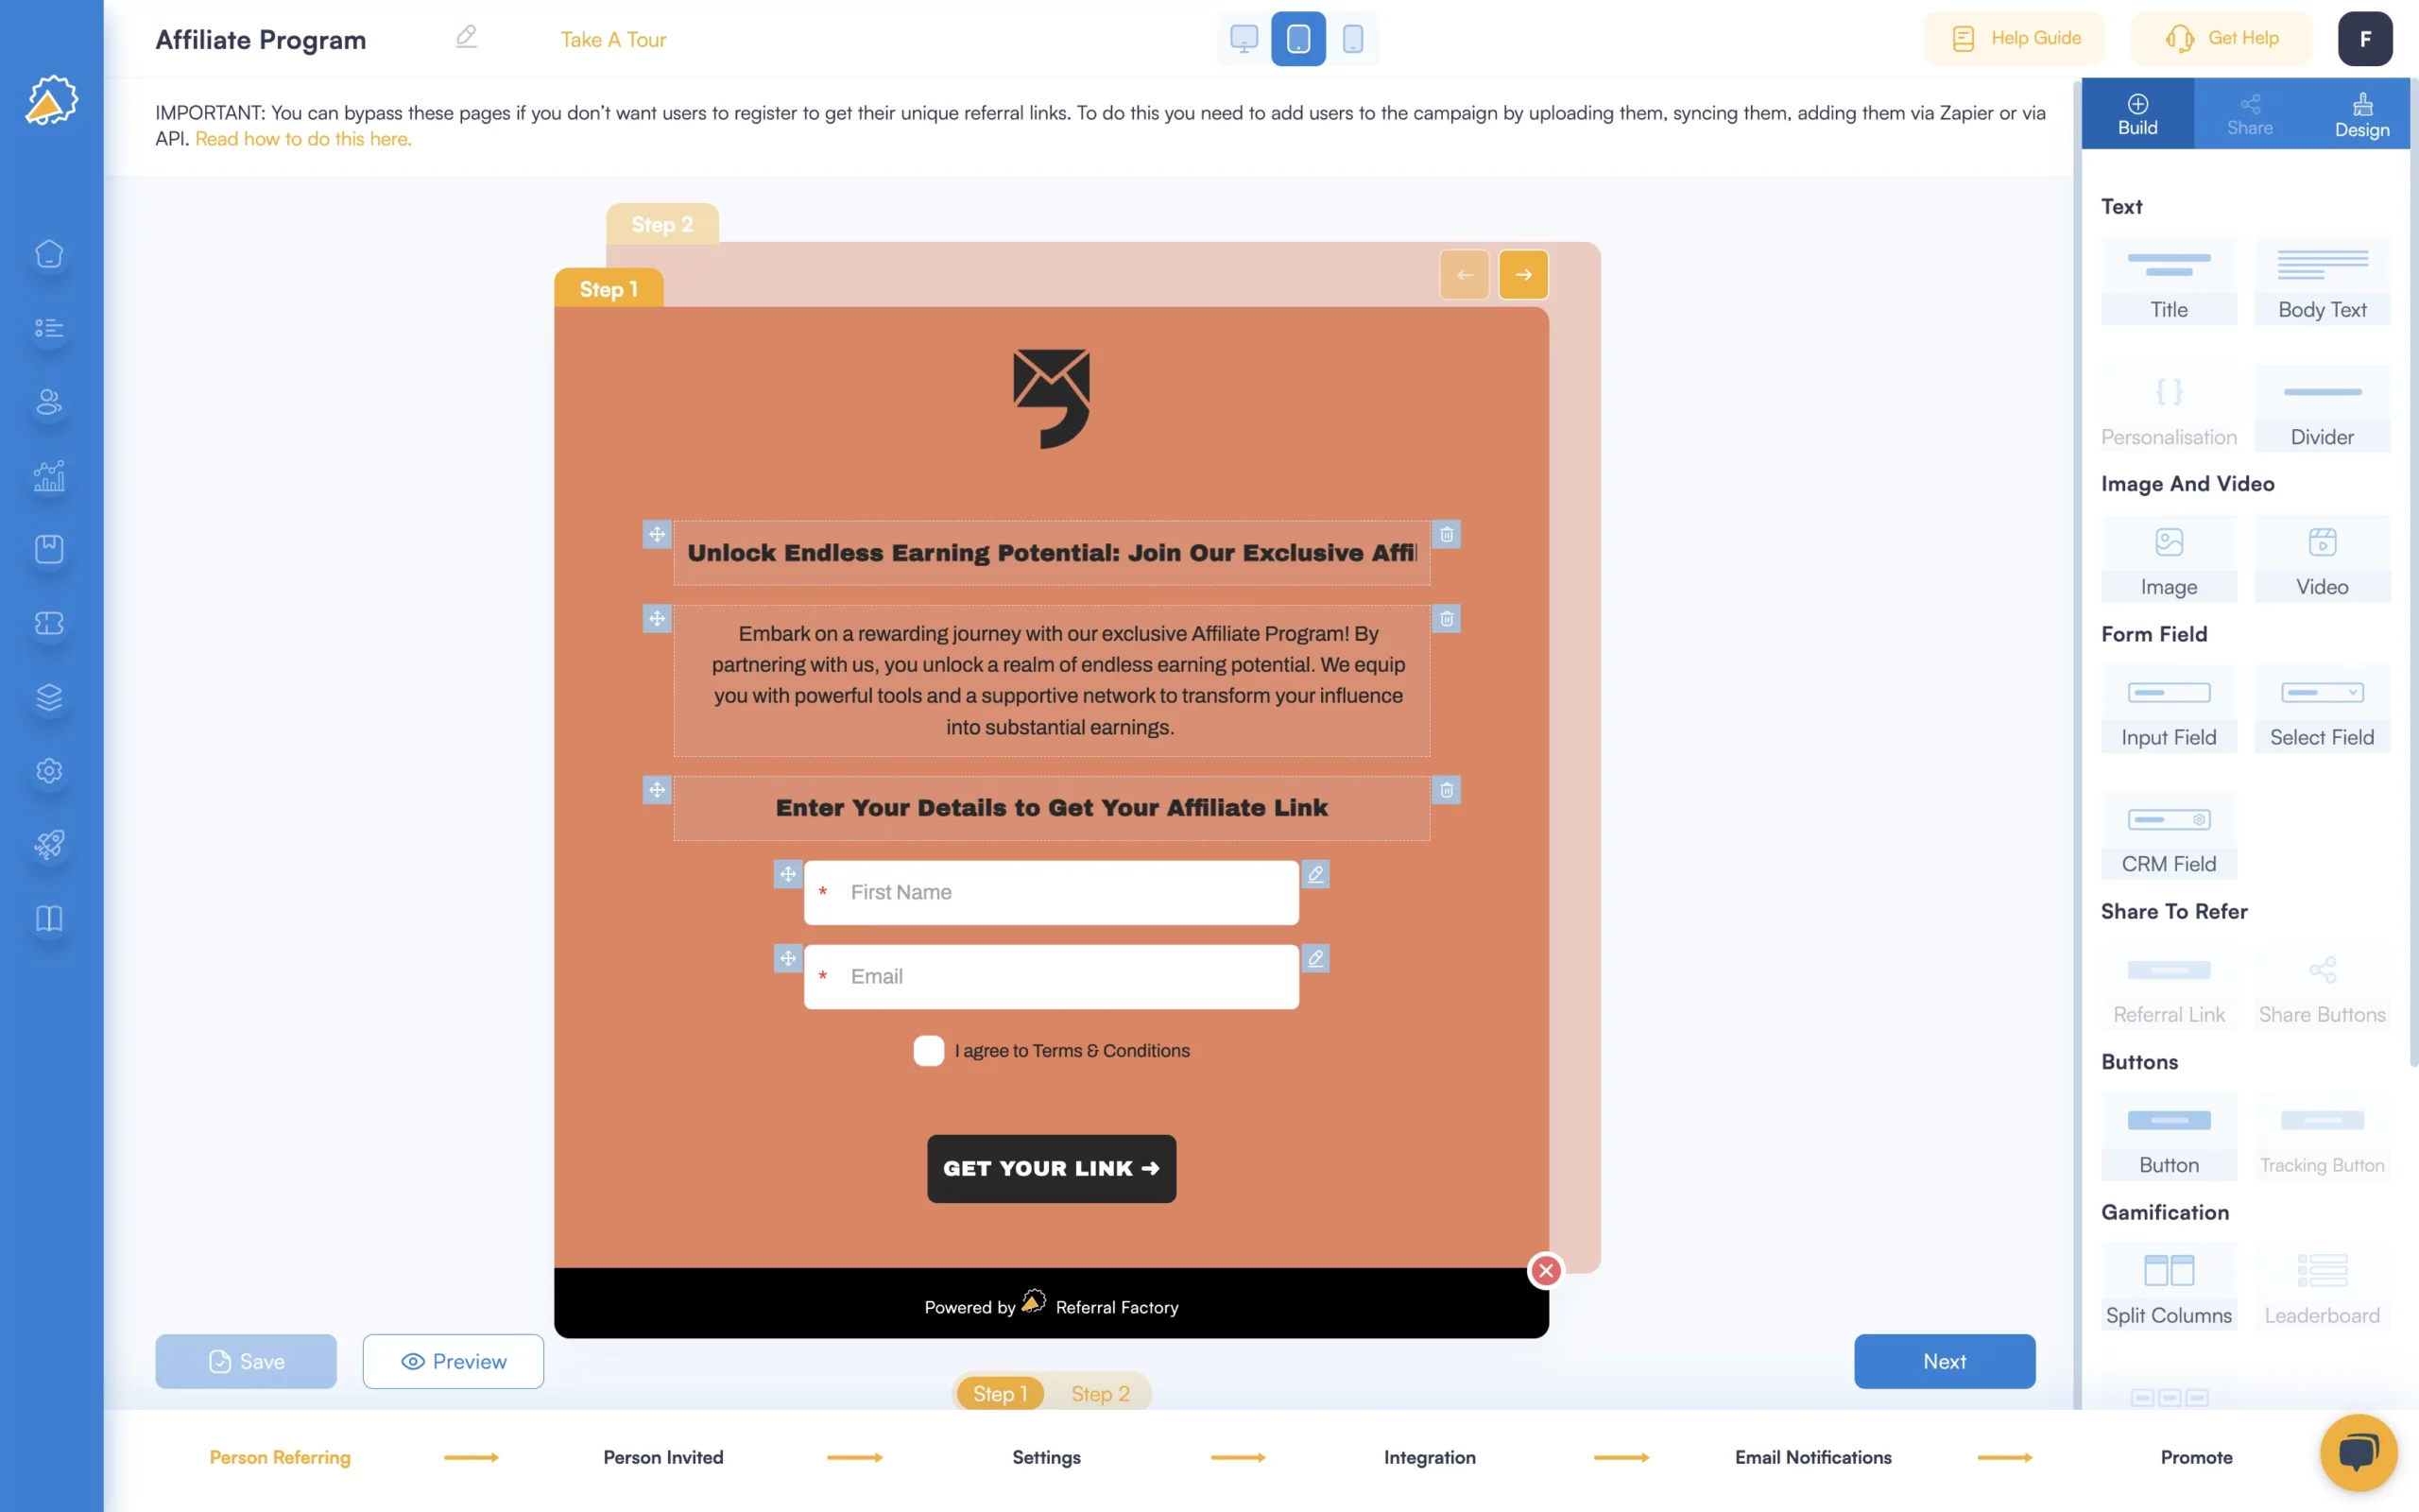
Task: Click the Read how to do this link
Action: [301, 138]
